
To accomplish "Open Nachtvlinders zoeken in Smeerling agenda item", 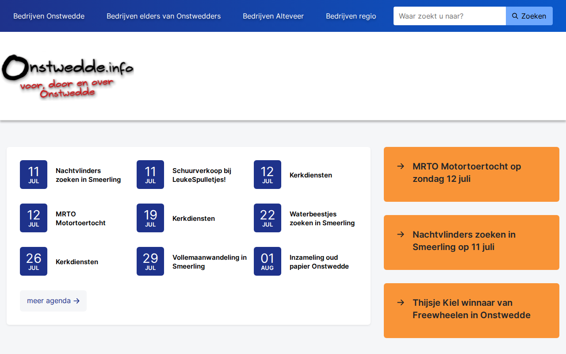I will [88, 175].
